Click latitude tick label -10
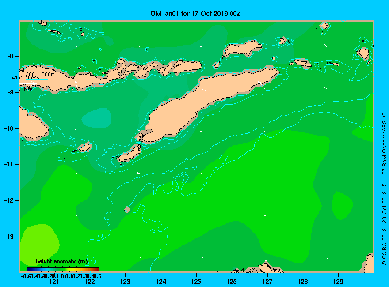Image resolution: width=389 pixels, height=287 pixels. tap(9, 128)
